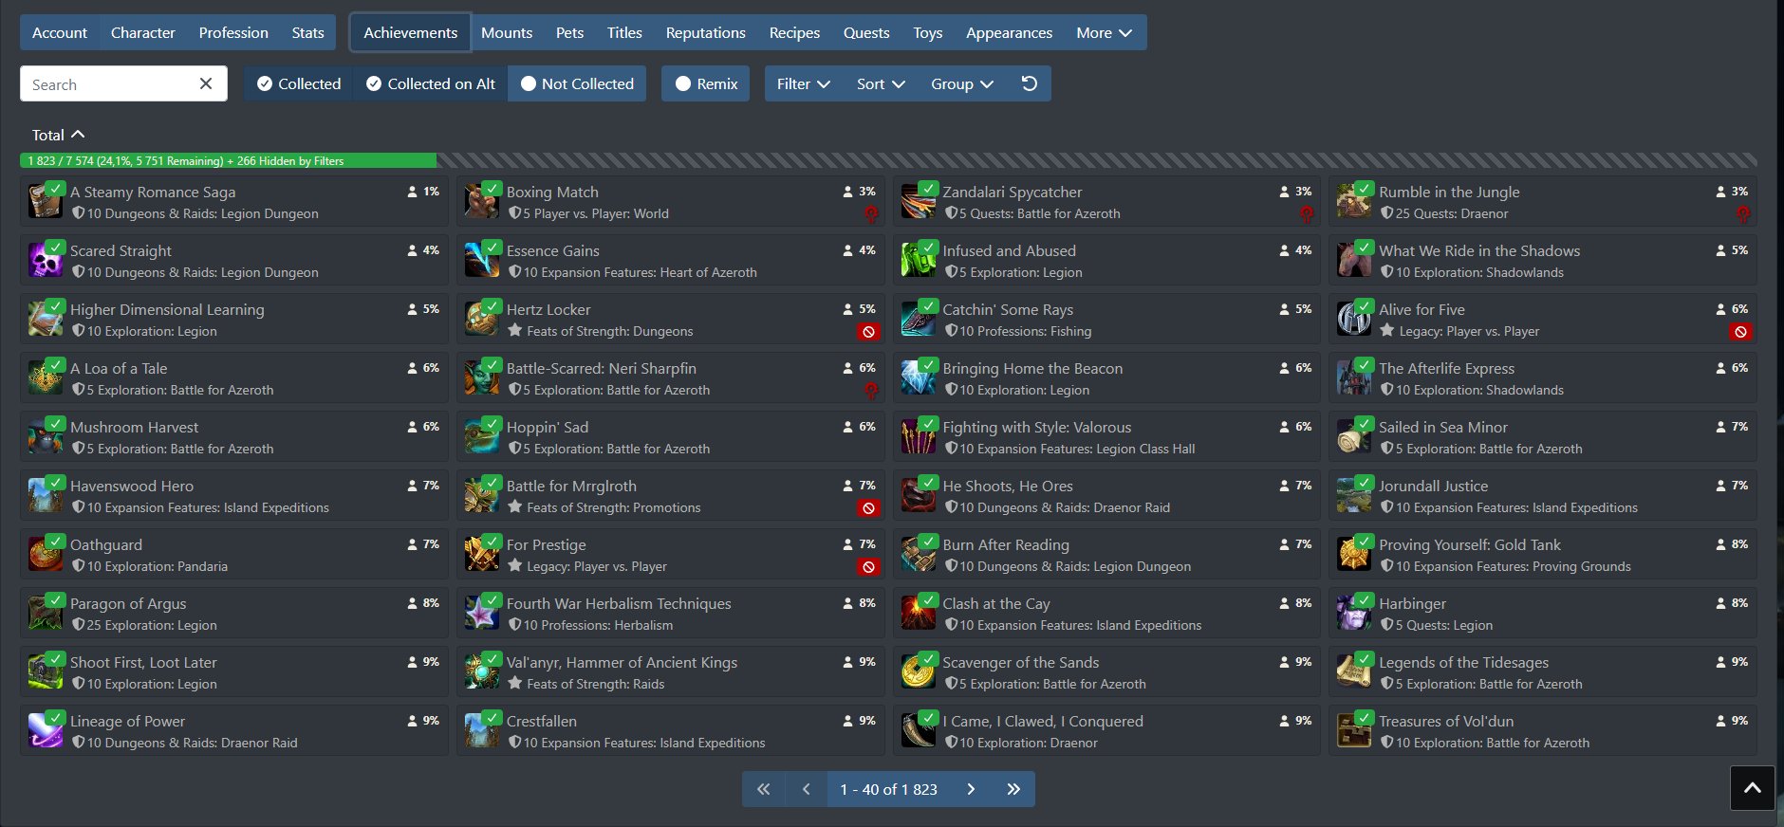
Task: Click the Scared Straight skull icon
Action: [x=45, y=260]
